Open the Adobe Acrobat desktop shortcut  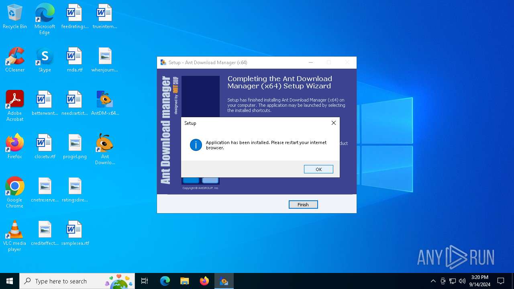15,106
